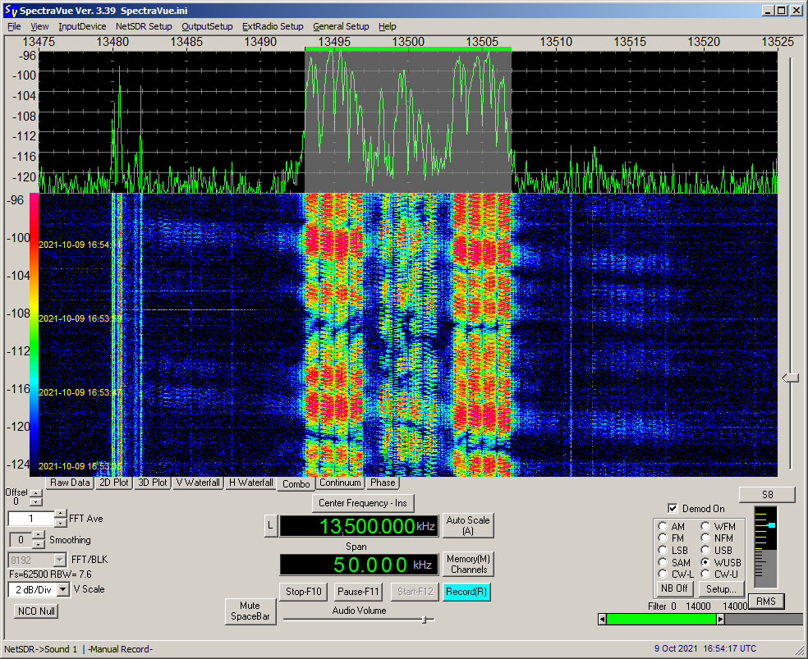This screenshot has height=659, width=808.
Task: Switch to Continuum tab
Action: [340, 483]
